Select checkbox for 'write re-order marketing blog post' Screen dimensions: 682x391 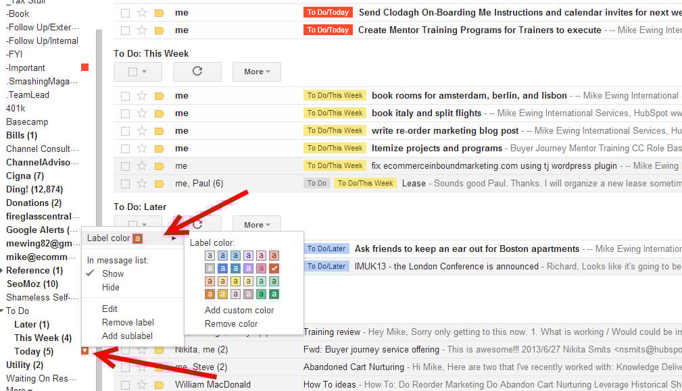125,131
